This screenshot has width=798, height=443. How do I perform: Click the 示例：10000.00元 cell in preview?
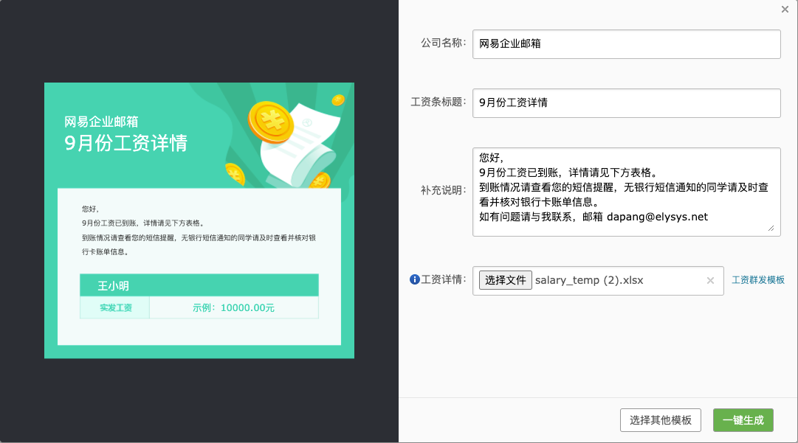[233, 307]
